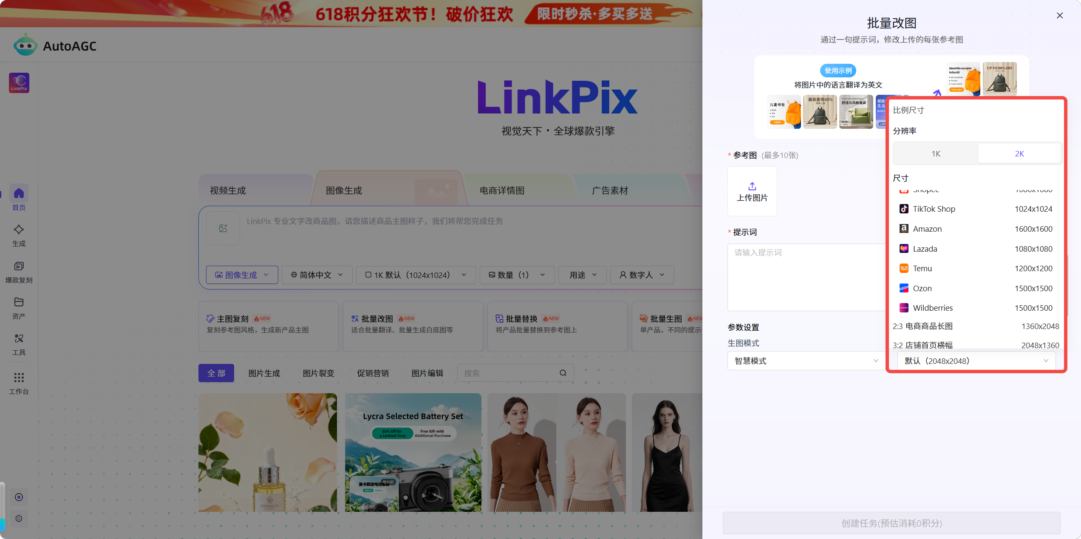Viewport: 1081px width, 539px height.
Task: Select Wildberries 1500x1500 size preset
Action: click(x=976, y=308)
